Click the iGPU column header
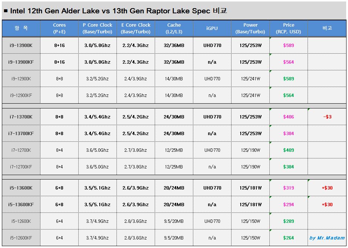 tap(212, 29)
